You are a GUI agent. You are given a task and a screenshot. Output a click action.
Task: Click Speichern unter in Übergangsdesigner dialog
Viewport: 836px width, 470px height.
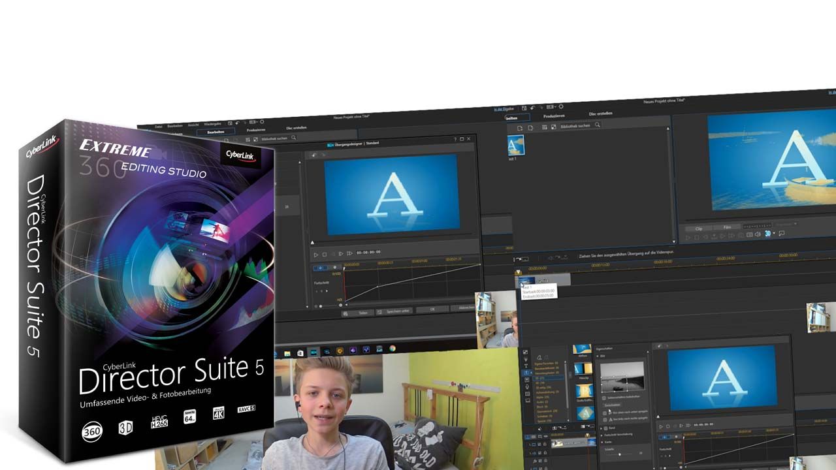tap(397, 311)
